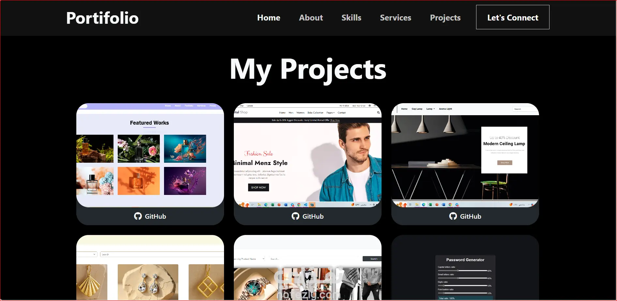The height and width of the screenshot is (301, 617).
Task: Go to the About section
Action: [311, 18]
